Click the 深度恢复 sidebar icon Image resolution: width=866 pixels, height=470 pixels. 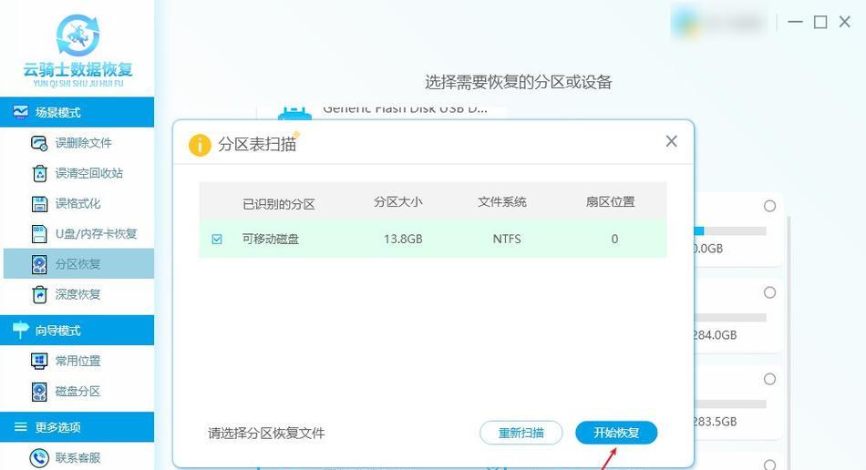(40, 294)
